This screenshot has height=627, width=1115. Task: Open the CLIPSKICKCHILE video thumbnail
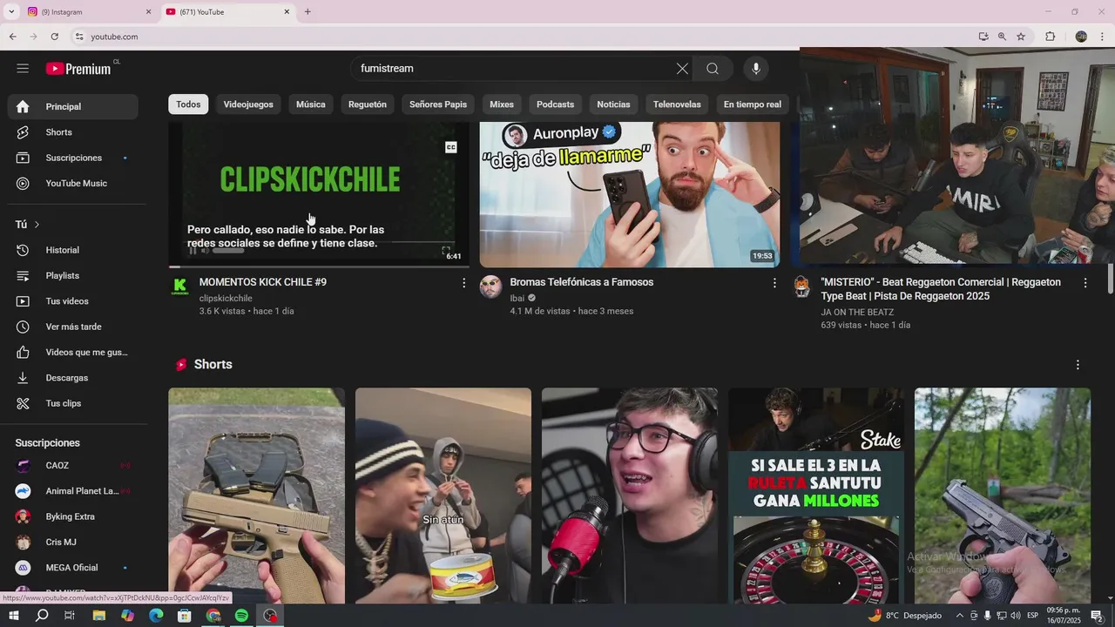(x=319, y=193)
